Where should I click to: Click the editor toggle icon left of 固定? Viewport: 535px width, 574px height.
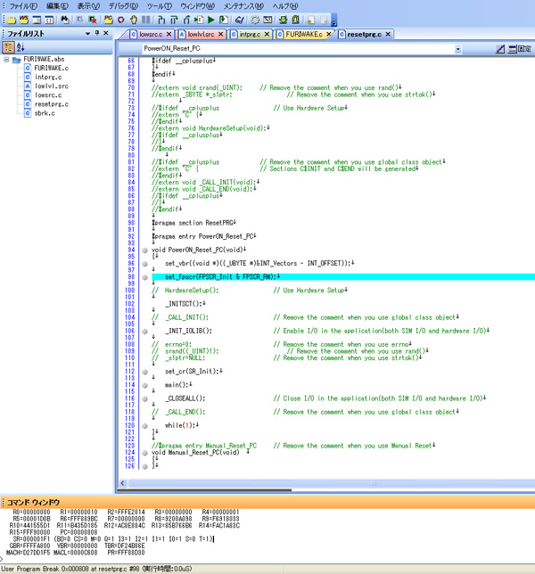coord(500,49)
